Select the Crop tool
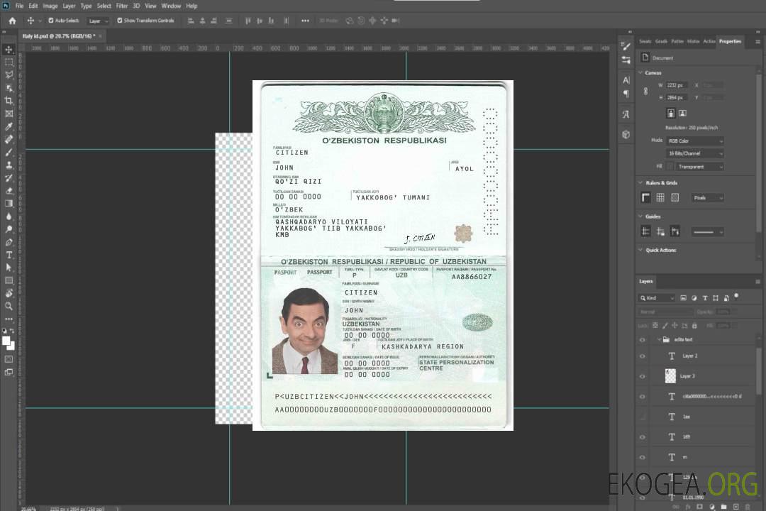This screenshot has height=511, width=766. point(9,101)
